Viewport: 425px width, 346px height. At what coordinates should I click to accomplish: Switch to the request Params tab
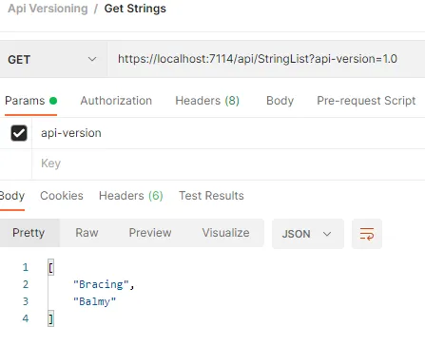click(30, 101)
